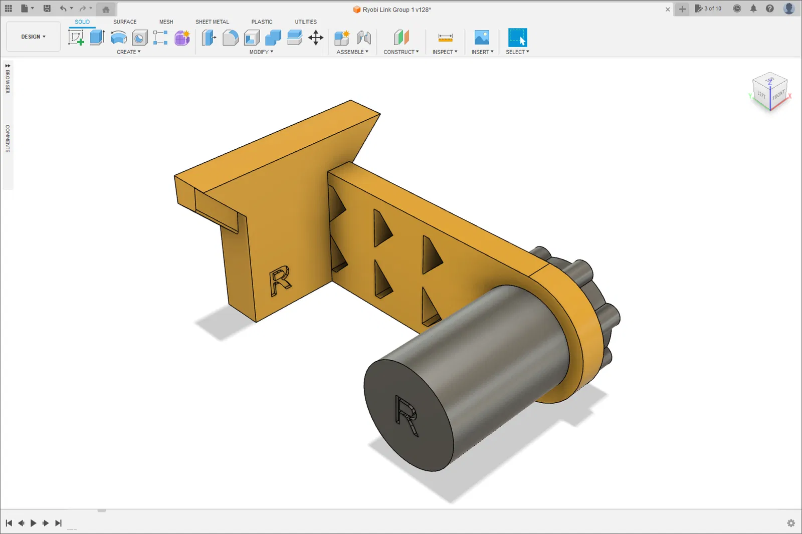Select the Move/Copy arrows tool
The height and width of the screenshot is (534, 802).
(x=316, y=38)
